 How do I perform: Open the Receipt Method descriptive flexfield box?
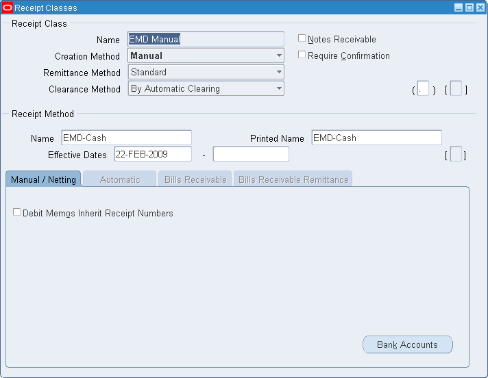(x=456, y=154)
